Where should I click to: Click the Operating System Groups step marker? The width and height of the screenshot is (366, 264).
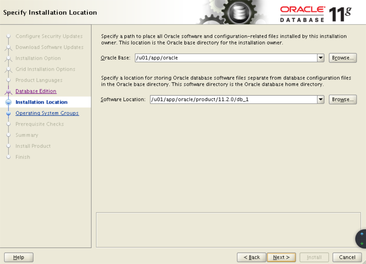click(9, 113)
